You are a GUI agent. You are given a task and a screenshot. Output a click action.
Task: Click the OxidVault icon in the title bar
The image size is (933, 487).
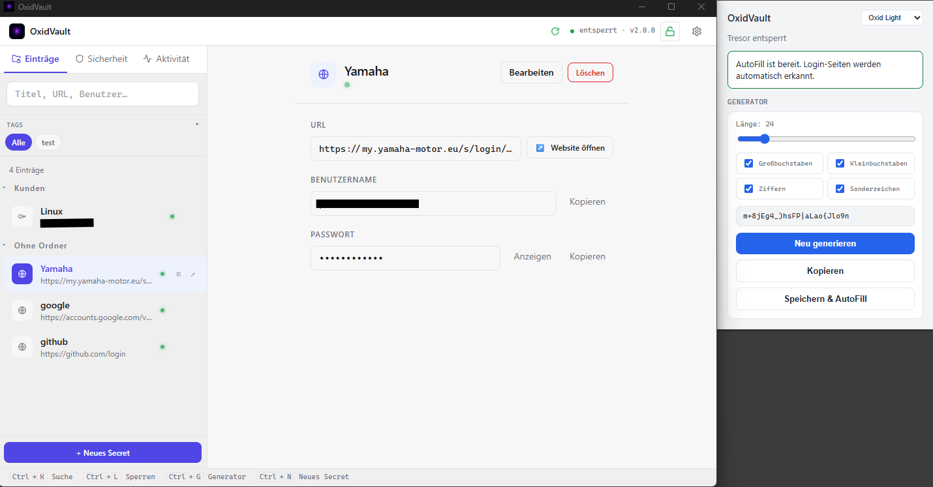pyautogui.click(x=9, y=7)
